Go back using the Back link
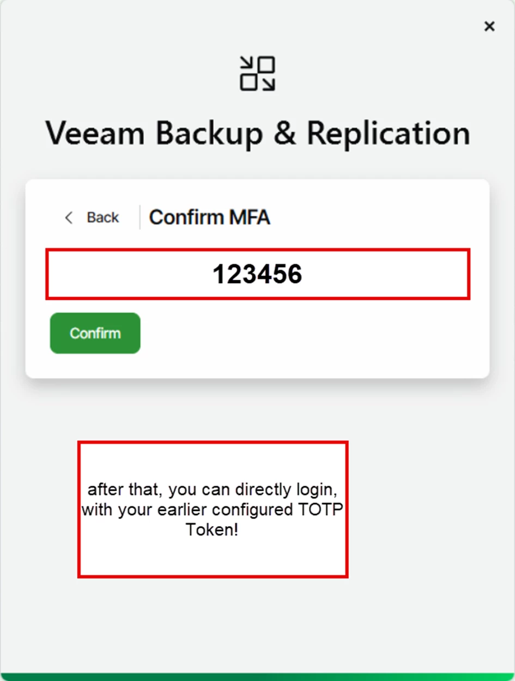The height and width of the screenshot is (681, 515). [102, 218]
